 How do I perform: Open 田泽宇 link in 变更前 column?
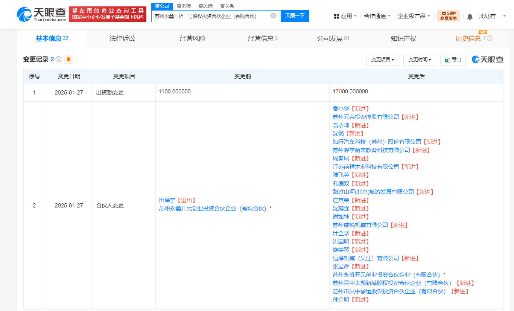pyautogui.click(x=167, y=200)
